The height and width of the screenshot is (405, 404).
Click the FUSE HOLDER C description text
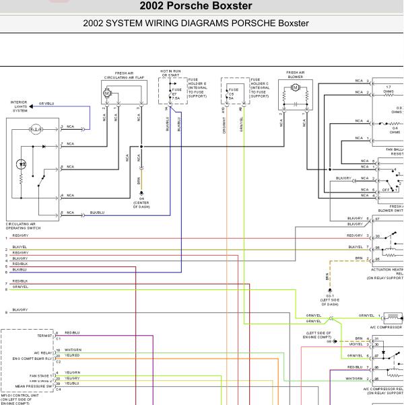point(261,88)
